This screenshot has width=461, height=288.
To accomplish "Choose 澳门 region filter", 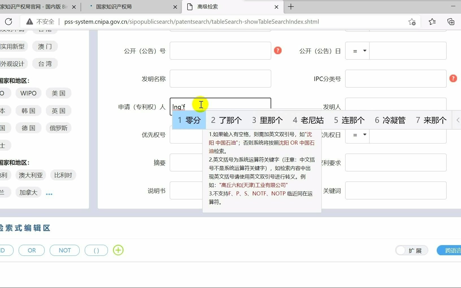I will tap(45, 46).
